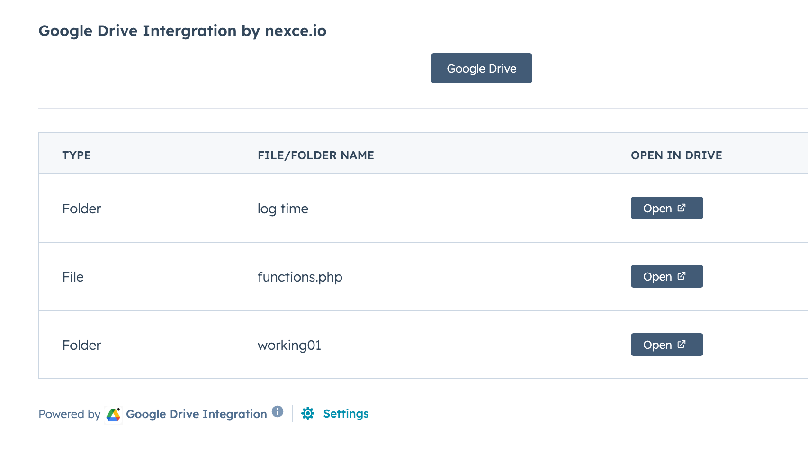The height and width of the screenshot is (455, 808).
Task: Click the Google Drive Intergration page heading
Action: (x=182, y=31)
